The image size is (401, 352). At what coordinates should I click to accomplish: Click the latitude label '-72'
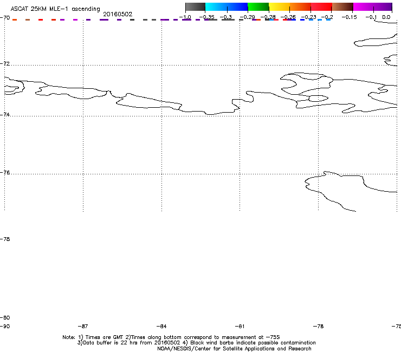click(5, 63)
